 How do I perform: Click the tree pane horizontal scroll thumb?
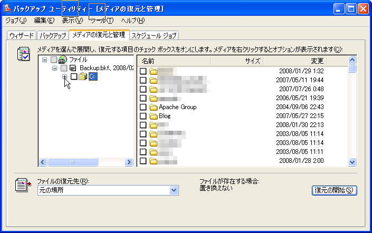[x=73, y=162]
